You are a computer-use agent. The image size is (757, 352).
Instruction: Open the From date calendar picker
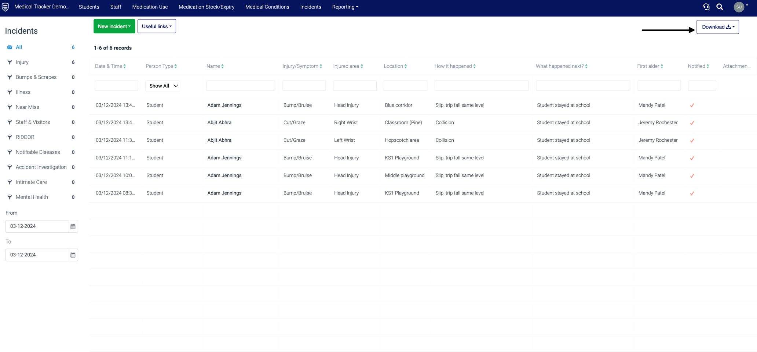73,226
